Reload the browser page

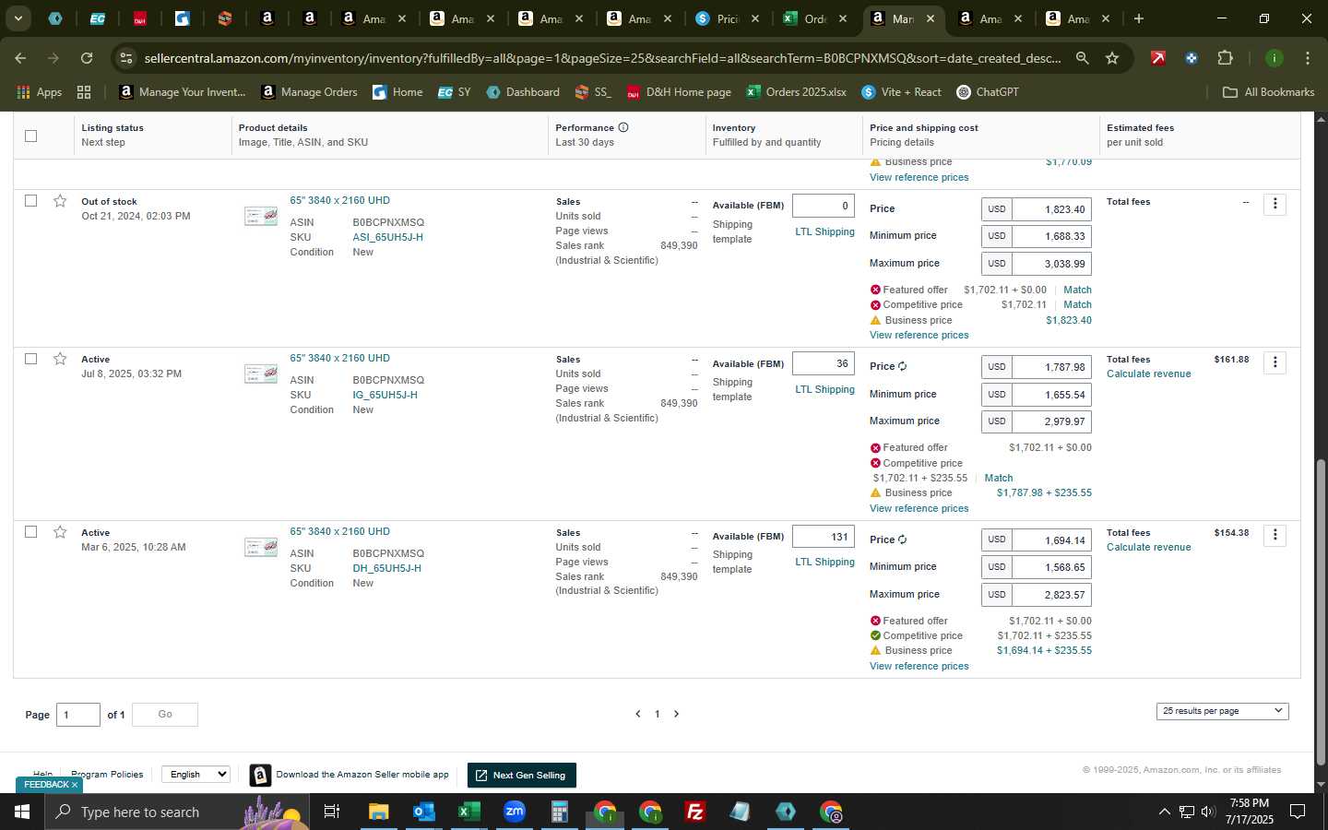[x=87, y=58]
